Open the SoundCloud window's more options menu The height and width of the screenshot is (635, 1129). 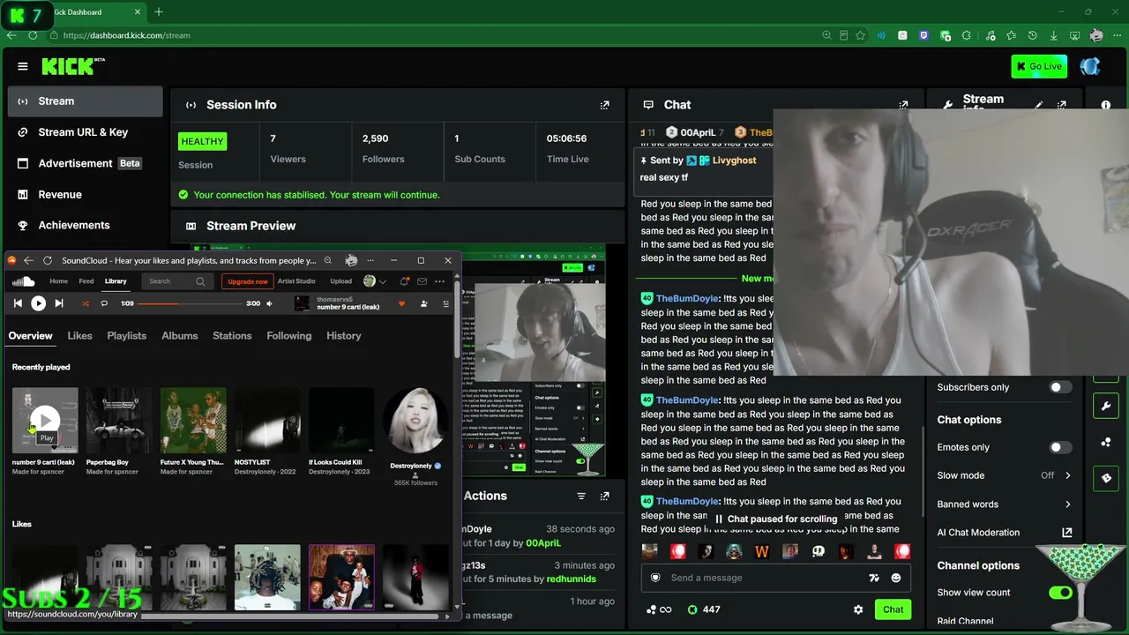(x=370, y=260)
